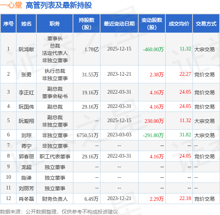This screenshot has width=220, height=215.
Task: Click the 持股数(股) column header
Action: click(87, 24)
